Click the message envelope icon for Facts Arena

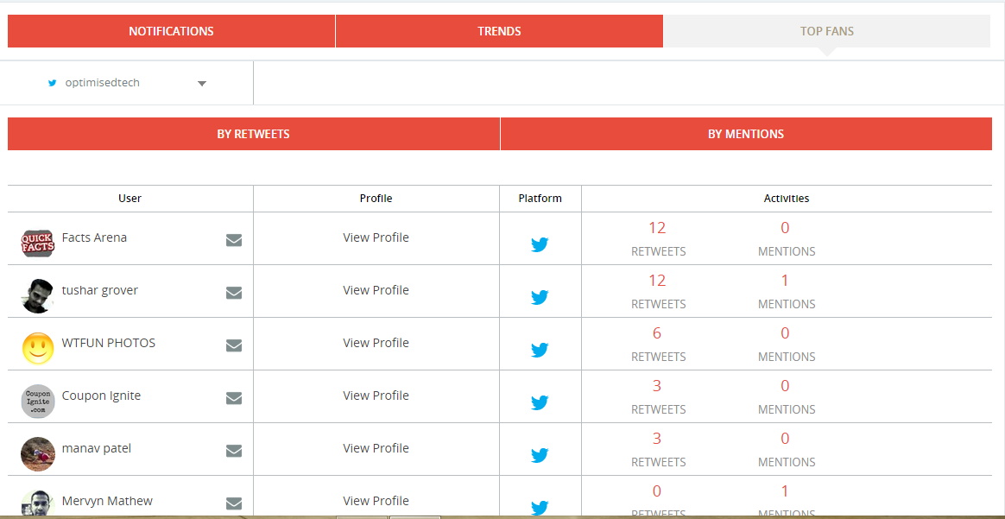pyautogui.click(x=234, y=240)
